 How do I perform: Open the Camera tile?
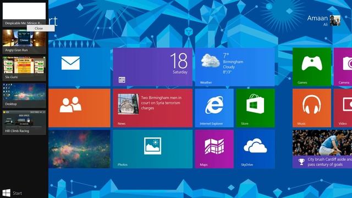pos(343,67)
